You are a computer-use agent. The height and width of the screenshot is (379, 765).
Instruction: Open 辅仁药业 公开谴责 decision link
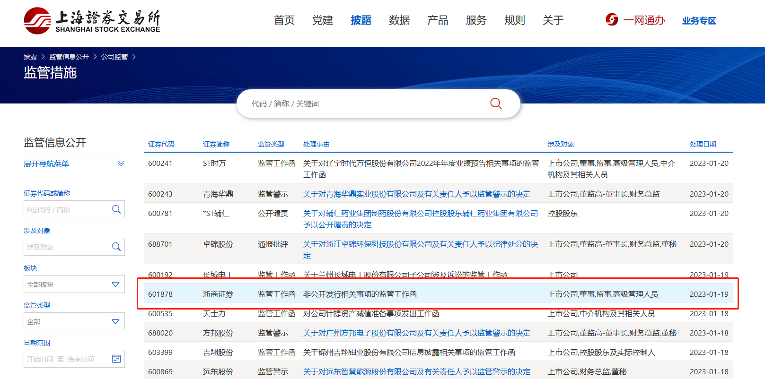point(421,219)
